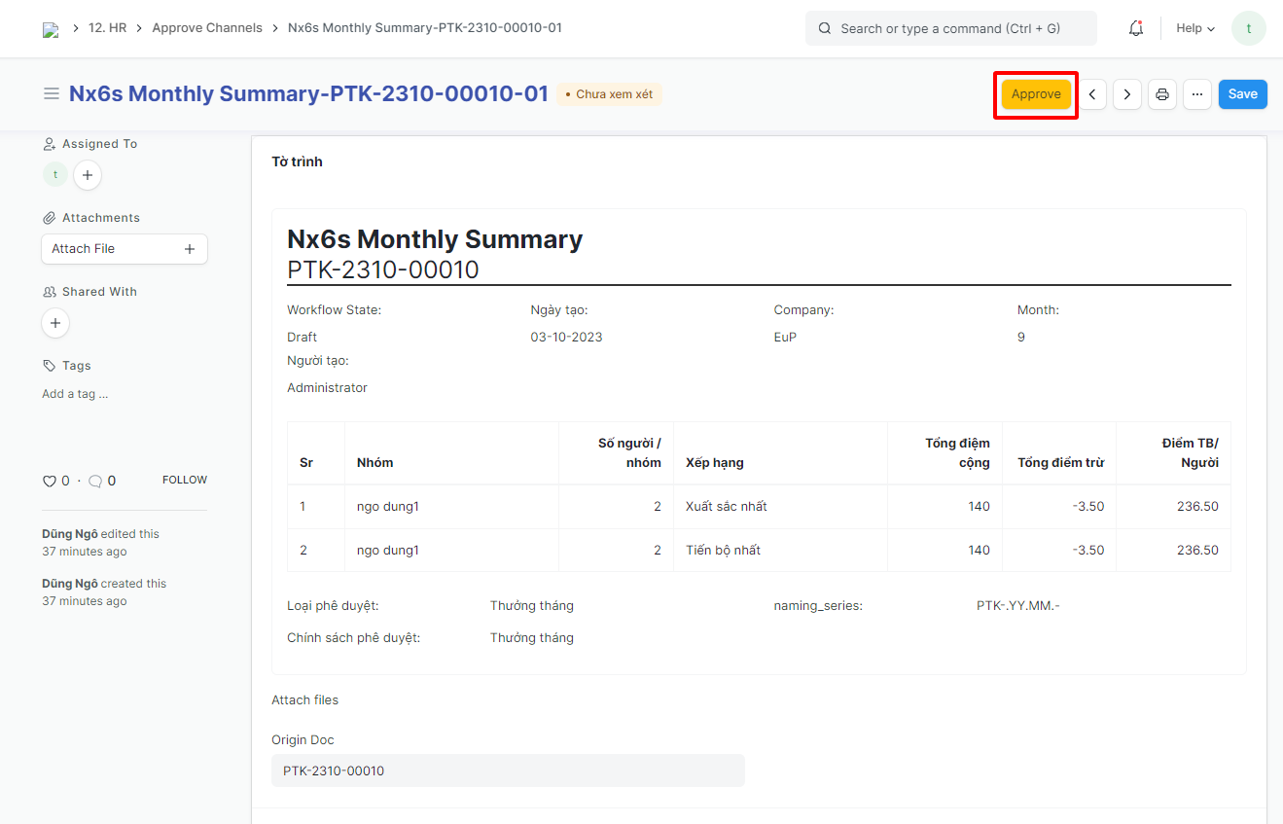Image resolution: width=1283 pixels, height=824 pixels.
Task: Like the document with heart icon
Action: click(x=50, y=481)
